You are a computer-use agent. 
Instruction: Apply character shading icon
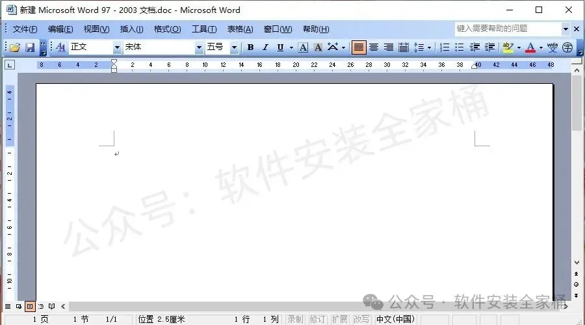pyautogui.click(x=318, y=47)
